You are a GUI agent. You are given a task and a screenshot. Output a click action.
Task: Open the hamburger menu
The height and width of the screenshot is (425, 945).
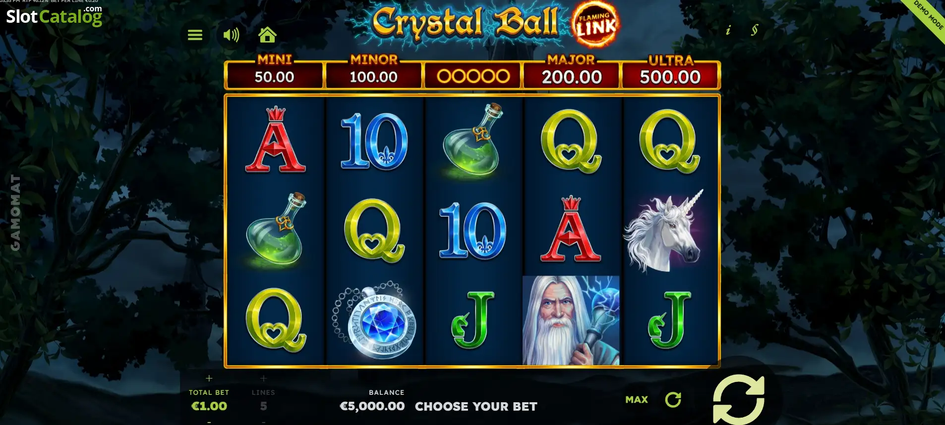click(x=195, y=35)
